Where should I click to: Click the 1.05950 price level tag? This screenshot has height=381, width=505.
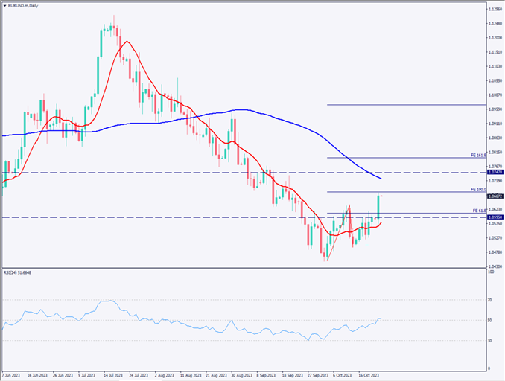tap(495, 217)
